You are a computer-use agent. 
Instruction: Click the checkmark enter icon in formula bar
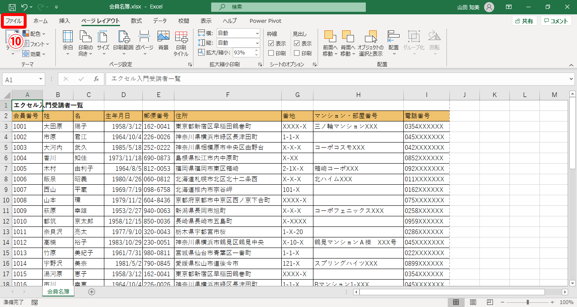(81, 79)
